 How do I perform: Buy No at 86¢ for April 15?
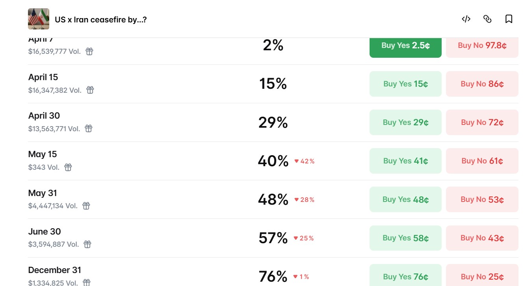482,84
